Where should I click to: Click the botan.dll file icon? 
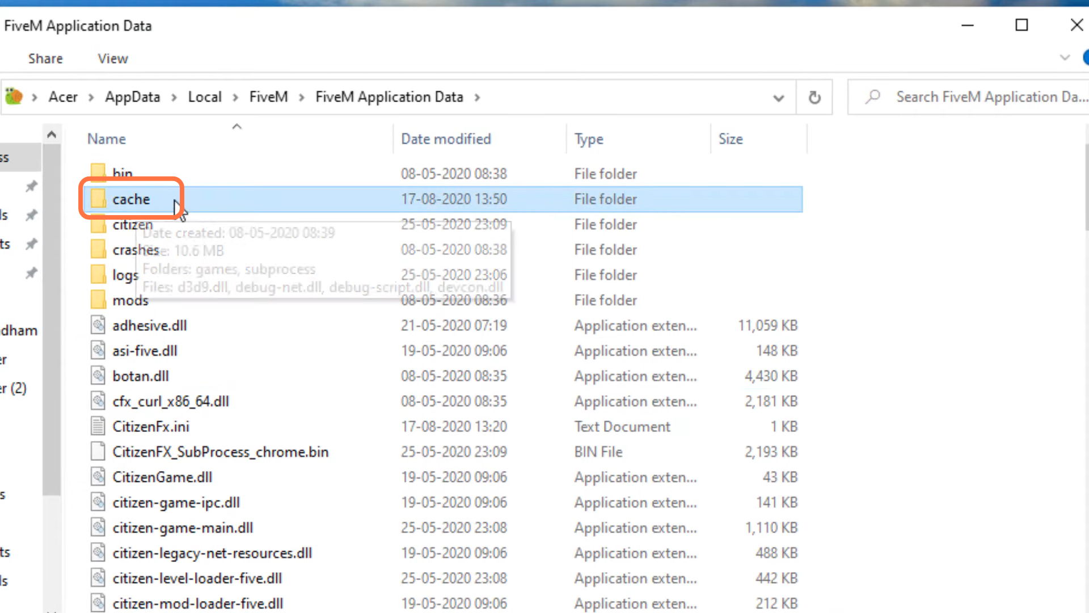(x=98, y=376)
